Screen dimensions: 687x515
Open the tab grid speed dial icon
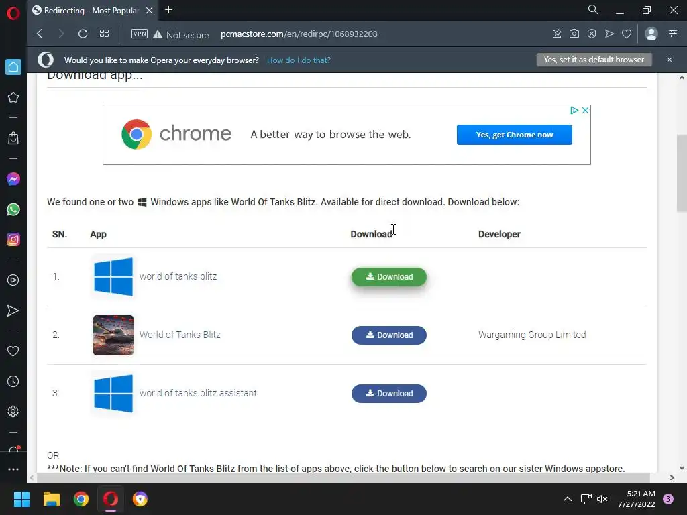(104, 34)
